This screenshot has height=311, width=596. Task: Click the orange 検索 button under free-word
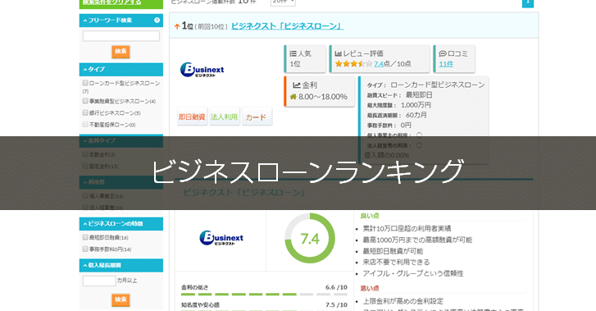121,52
